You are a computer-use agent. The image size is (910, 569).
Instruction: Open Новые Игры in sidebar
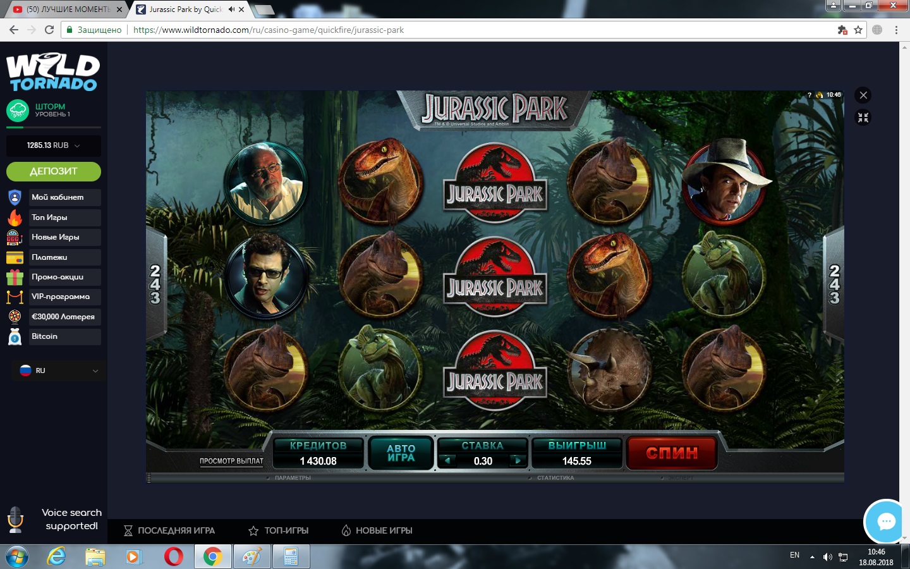[x=65, y=237]
